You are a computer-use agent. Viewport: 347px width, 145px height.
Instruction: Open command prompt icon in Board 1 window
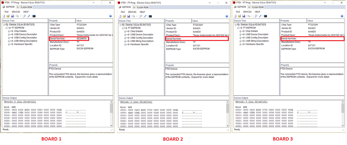pyautogui.click(x=34, y=16)
